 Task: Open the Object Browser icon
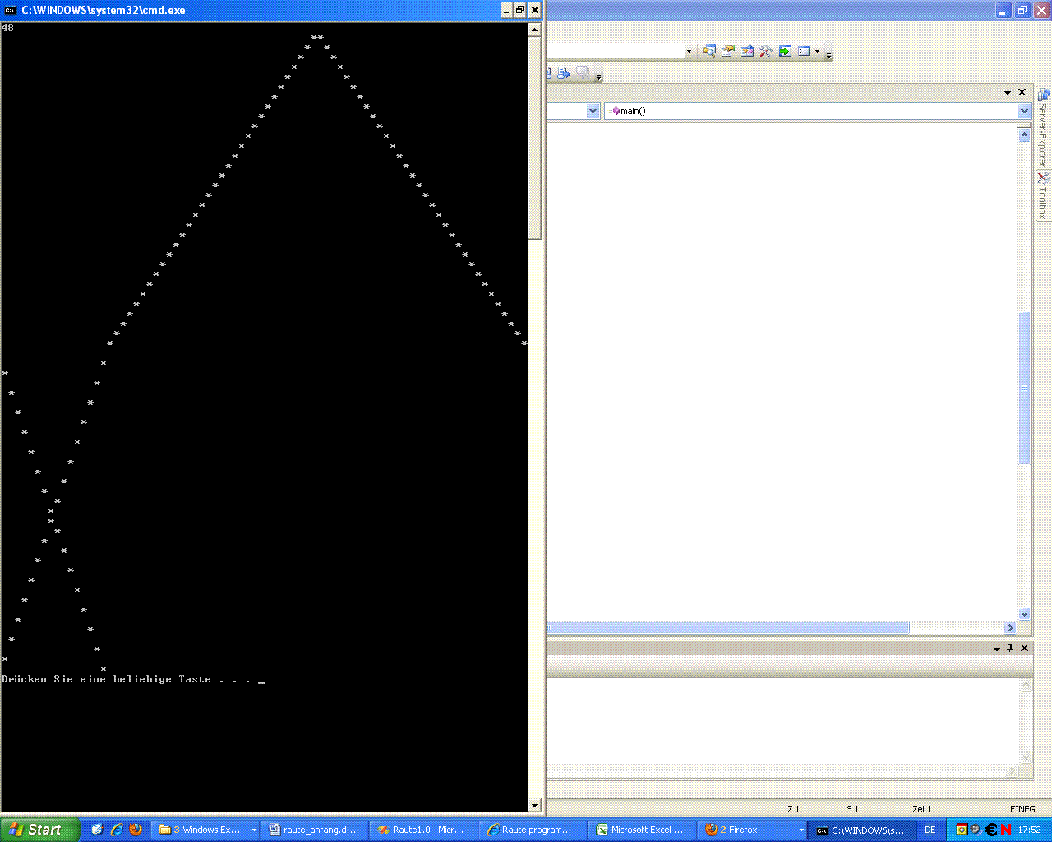tap(746, 51)
